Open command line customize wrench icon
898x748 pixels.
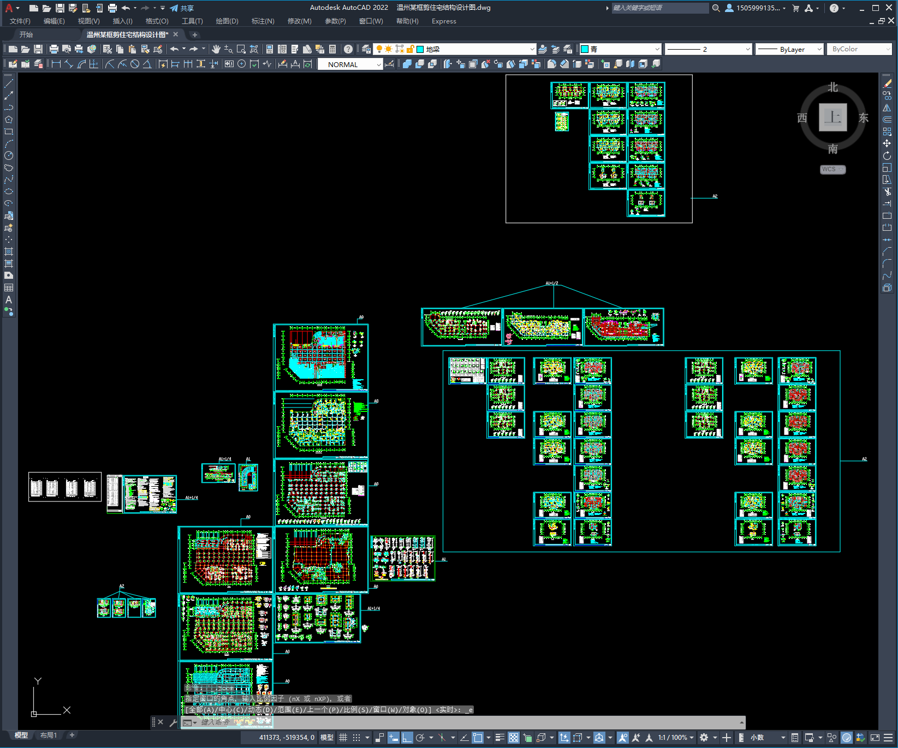[173, 722]
